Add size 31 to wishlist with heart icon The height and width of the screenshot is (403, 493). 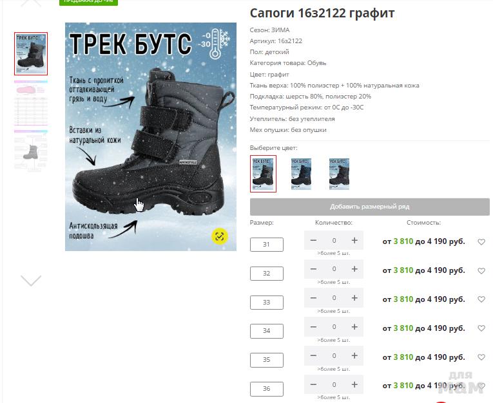click(481, 242)
